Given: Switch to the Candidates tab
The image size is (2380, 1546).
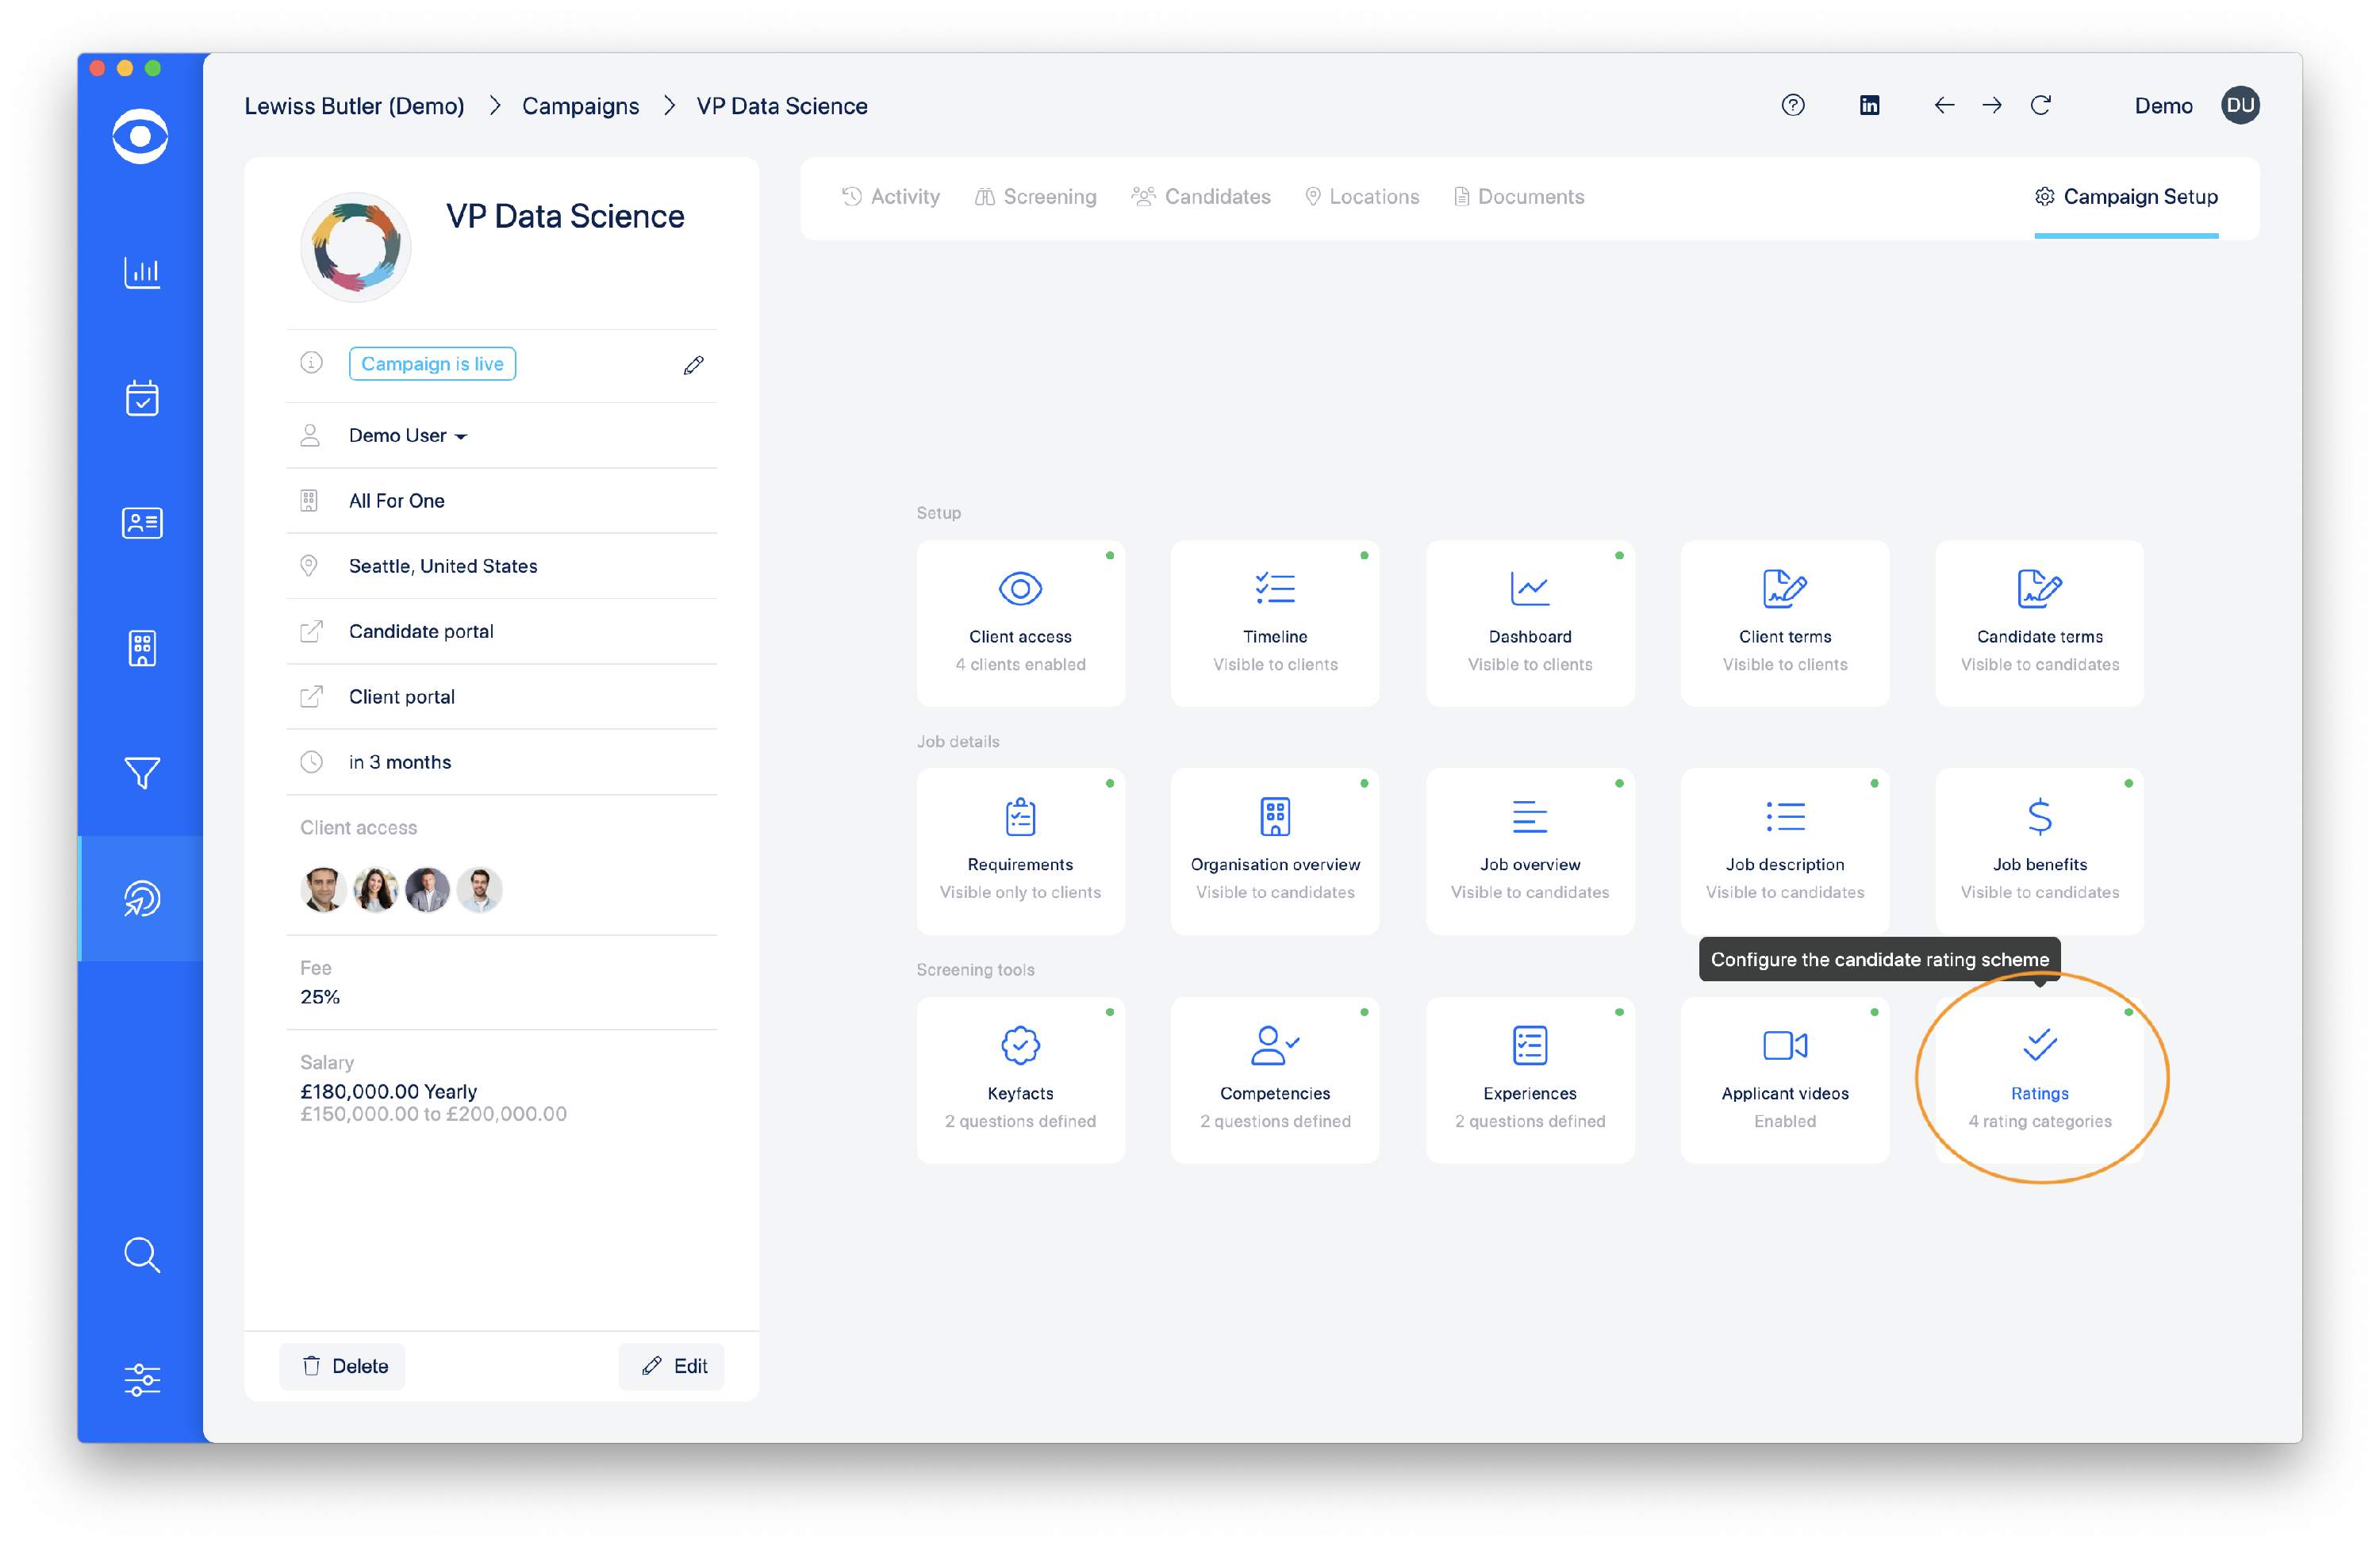Looking at the screenshot, I should (x=1200, y=196).
